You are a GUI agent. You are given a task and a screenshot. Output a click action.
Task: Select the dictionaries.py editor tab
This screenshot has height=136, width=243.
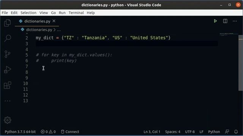point(37,21)
